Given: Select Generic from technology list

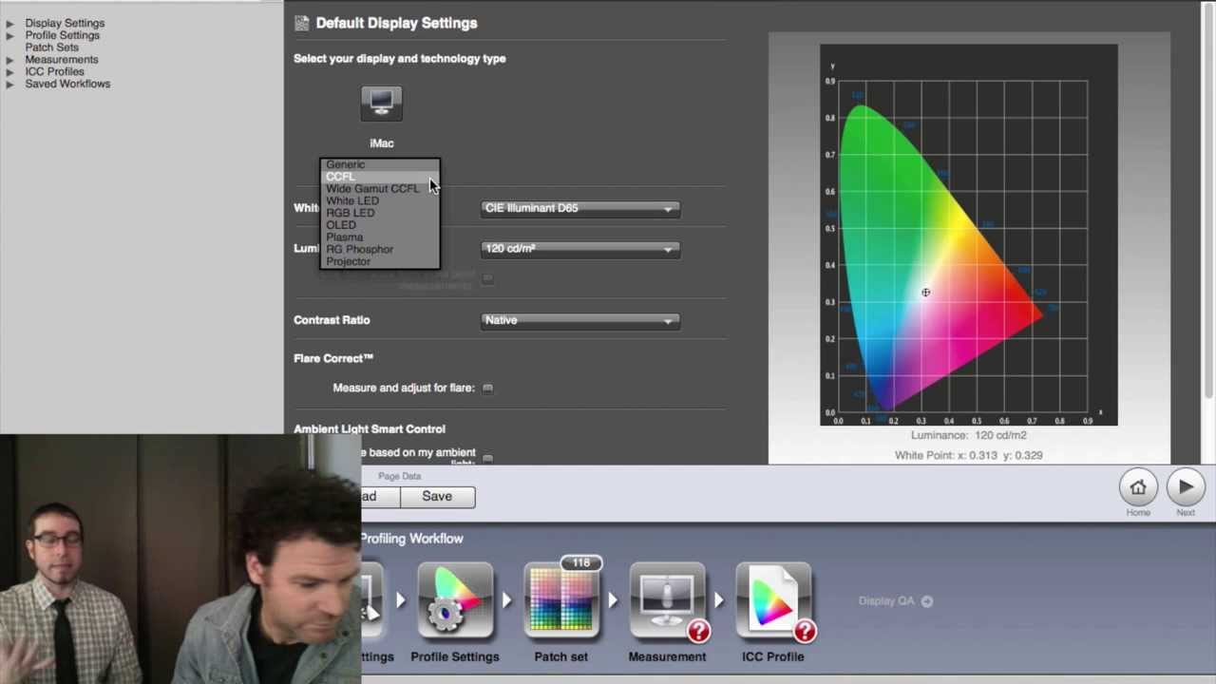Looking at the screenshot, I should tap(380, 164).
